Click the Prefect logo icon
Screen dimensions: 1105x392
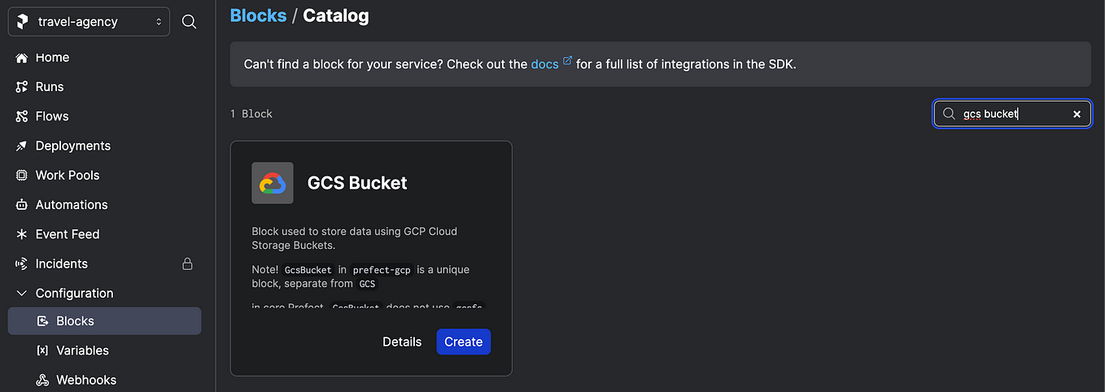click(22, 22)
